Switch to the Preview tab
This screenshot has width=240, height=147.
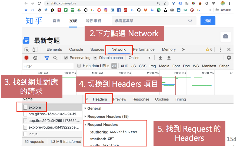(119, 99)
